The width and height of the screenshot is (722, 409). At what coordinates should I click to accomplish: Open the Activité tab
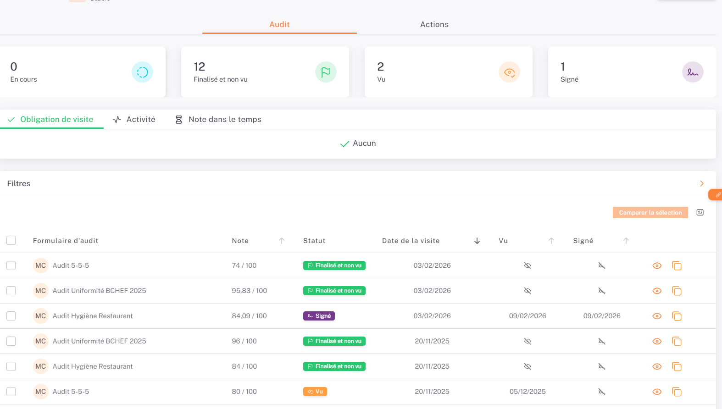click(134, 119)
